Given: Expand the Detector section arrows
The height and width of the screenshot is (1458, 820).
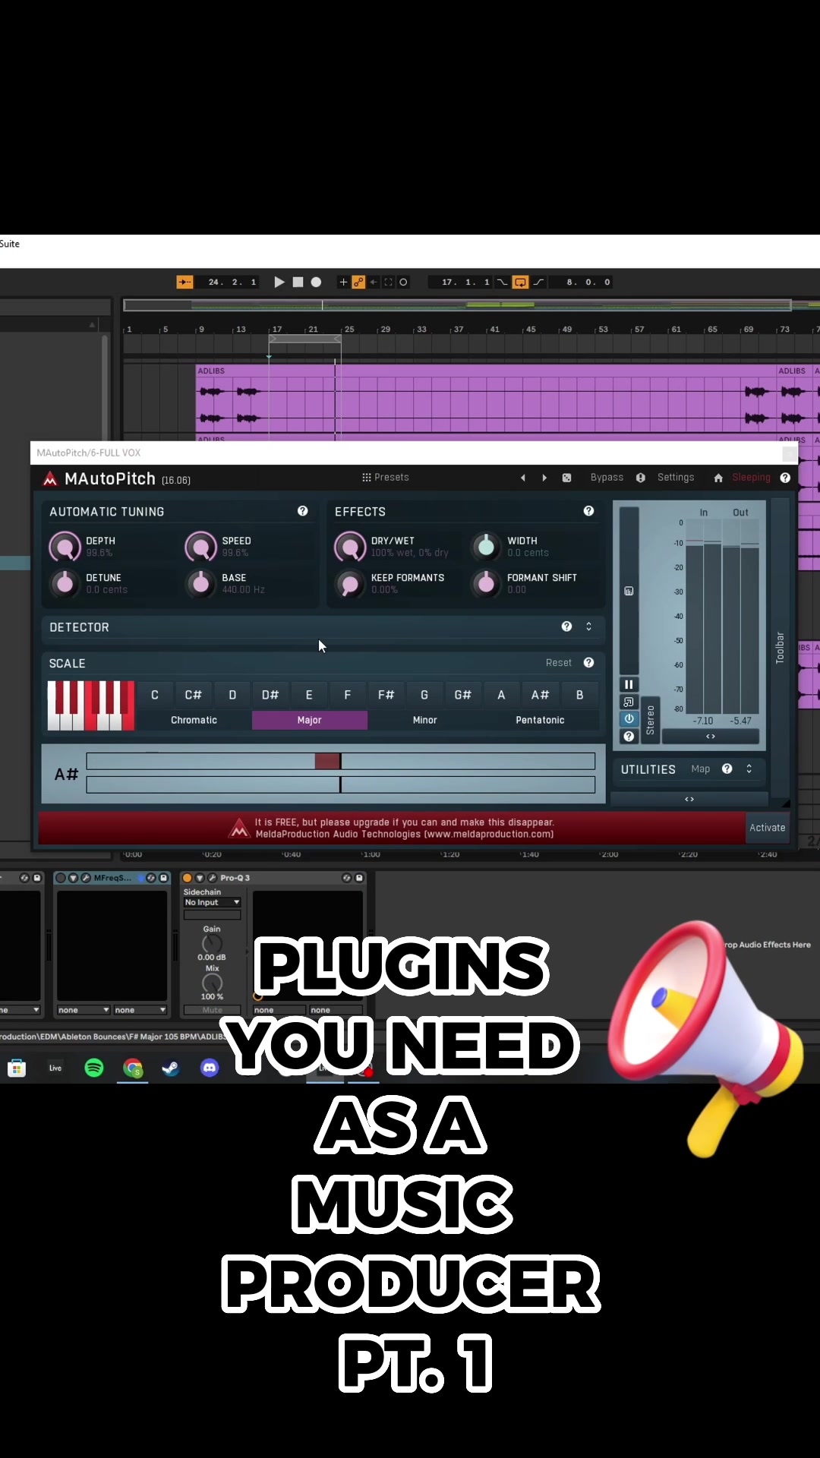Looking at the screenshot, I should 588,626.
